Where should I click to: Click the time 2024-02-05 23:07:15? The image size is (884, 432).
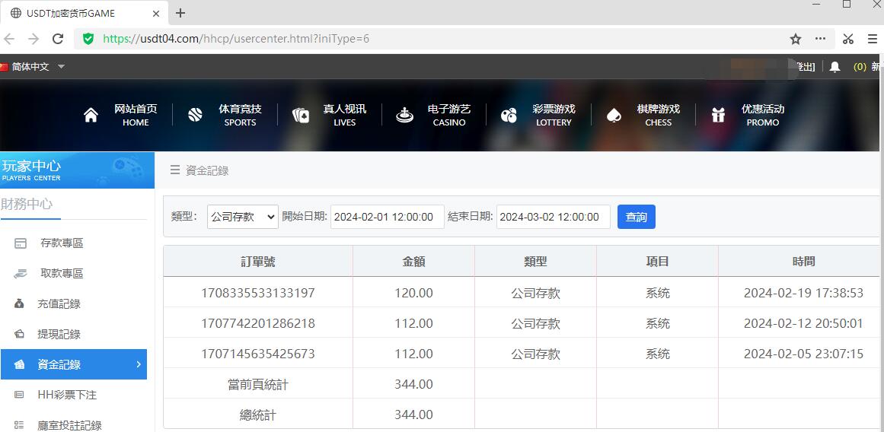803,354
